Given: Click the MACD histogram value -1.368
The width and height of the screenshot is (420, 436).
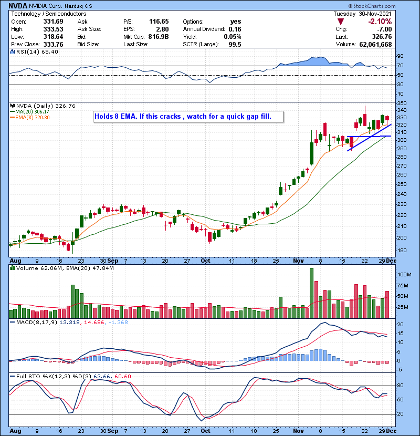Looking at the screenshot, I should point(118,323).
